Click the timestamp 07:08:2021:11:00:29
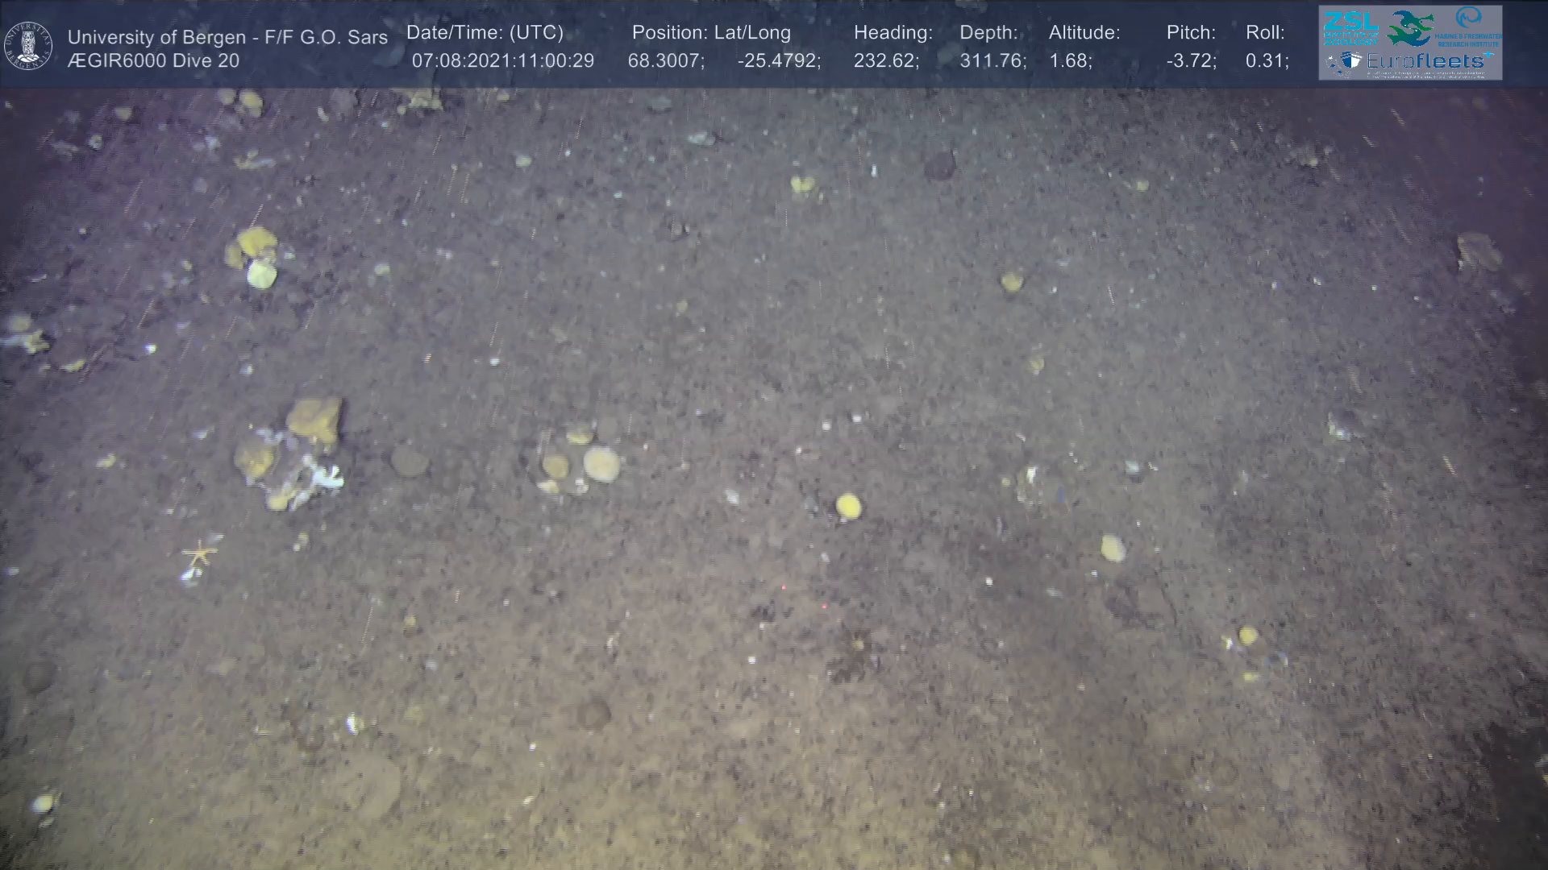The height and width of the screenshot is (870, 1548). [x=503, y=61]
